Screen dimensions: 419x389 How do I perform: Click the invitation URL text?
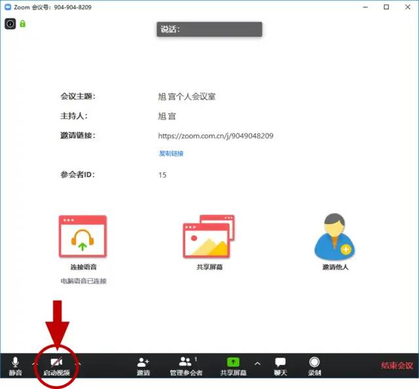[215, 136]
